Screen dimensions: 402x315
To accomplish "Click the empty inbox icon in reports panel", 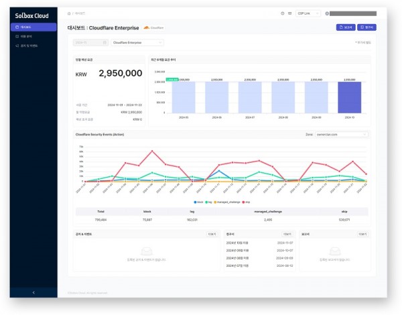I will pos(334,251).
